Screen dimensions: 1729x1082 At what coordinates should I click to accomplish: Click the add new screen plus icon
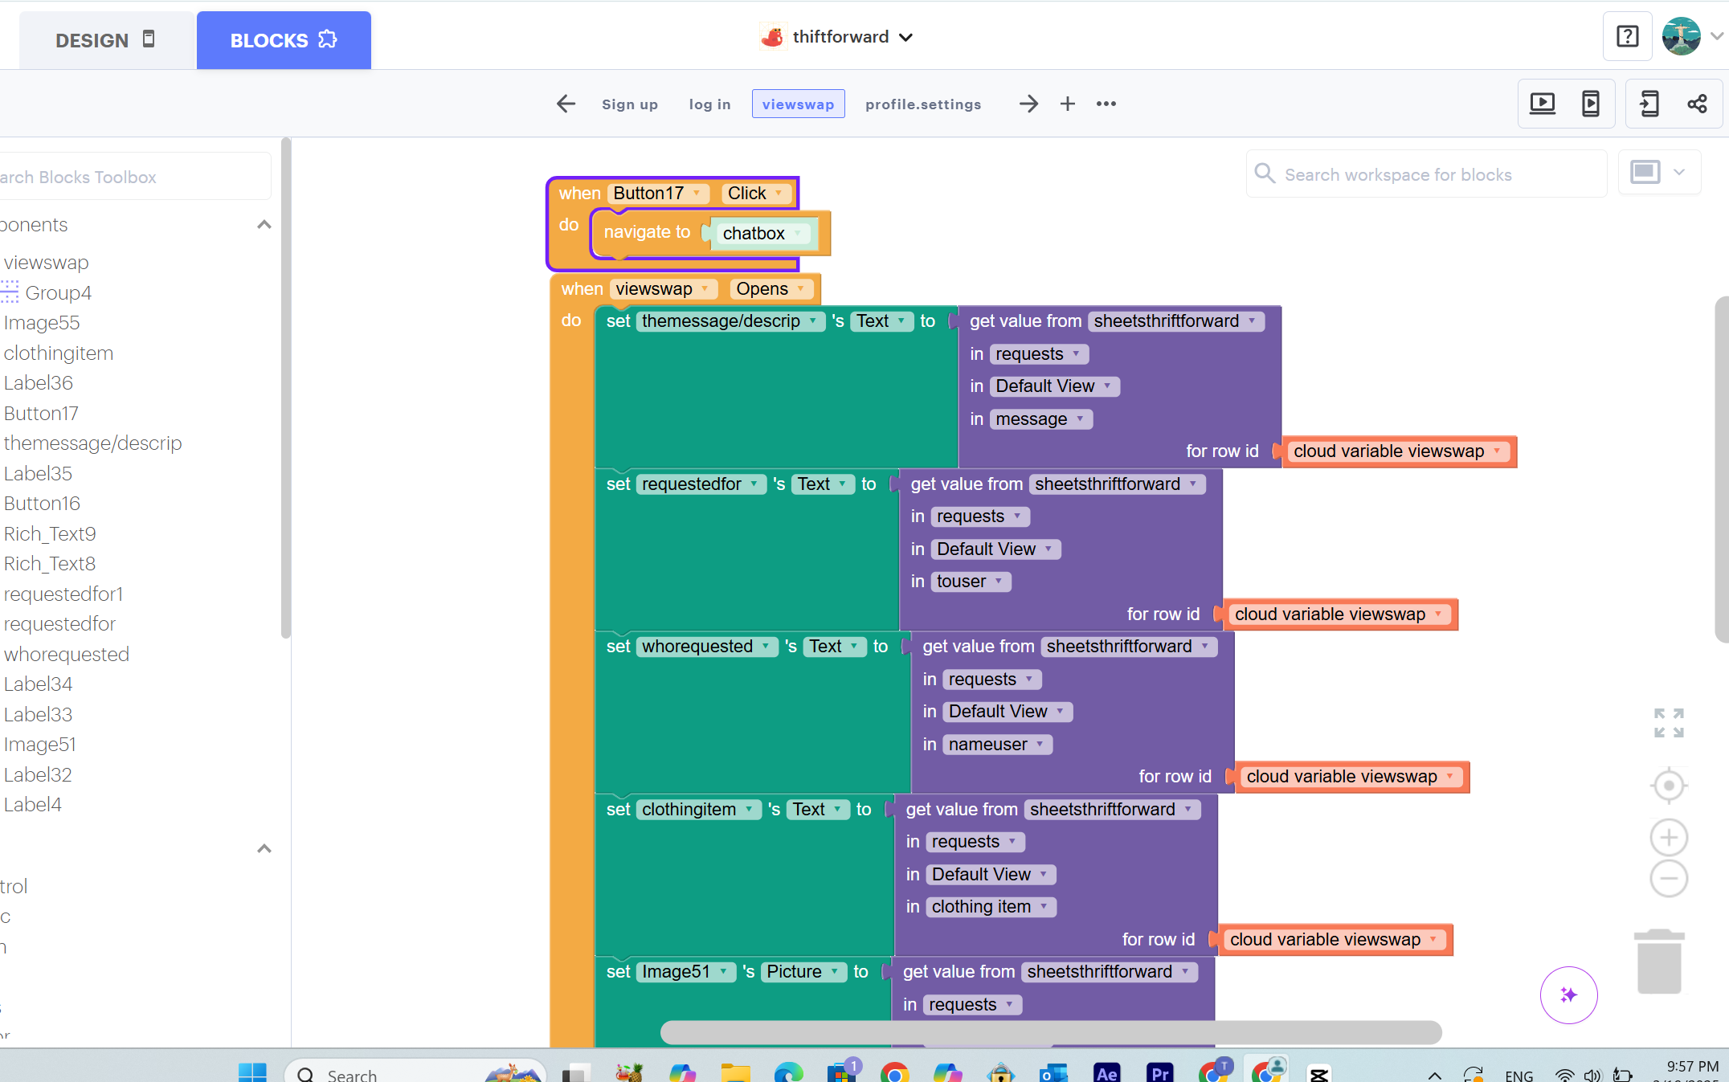tap(1067, 104)
